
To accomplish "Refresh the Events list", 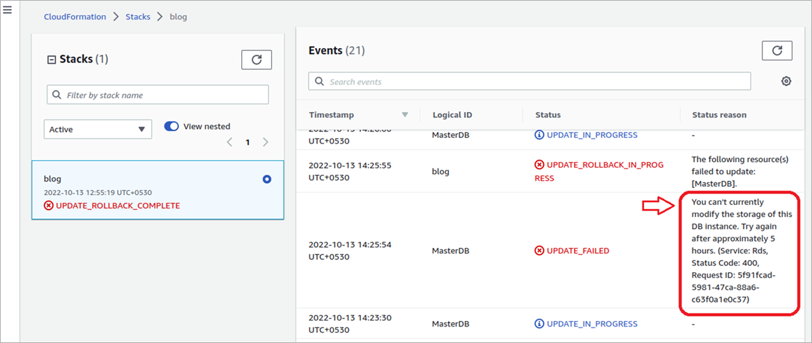I will (x=777, y=51).
